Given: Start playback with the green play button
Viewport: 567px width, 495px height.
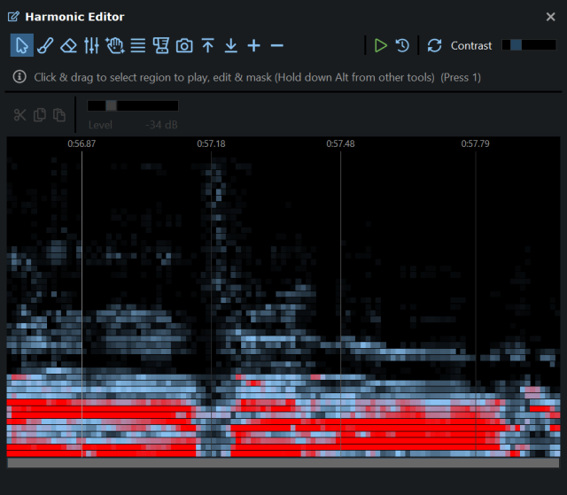Looking at the screenshot, I should pos(380,45).
